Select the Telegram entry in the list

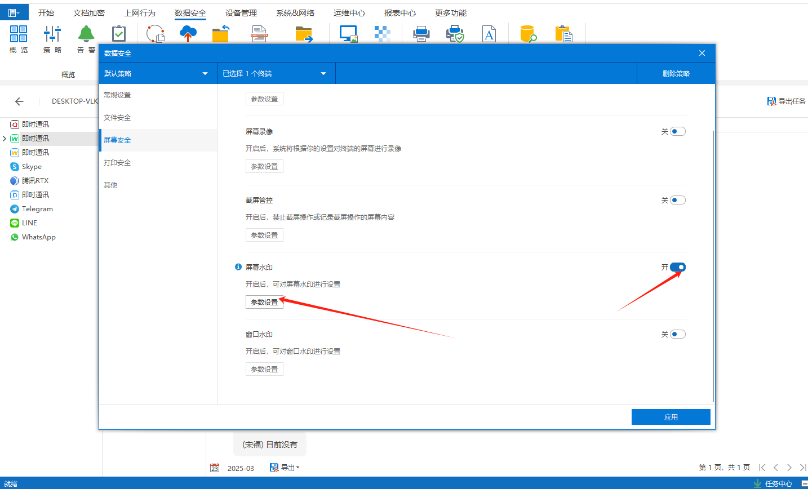tap(37, 209)
